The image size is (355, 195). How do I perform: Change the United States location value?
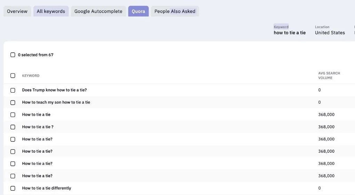coord(330,33)
